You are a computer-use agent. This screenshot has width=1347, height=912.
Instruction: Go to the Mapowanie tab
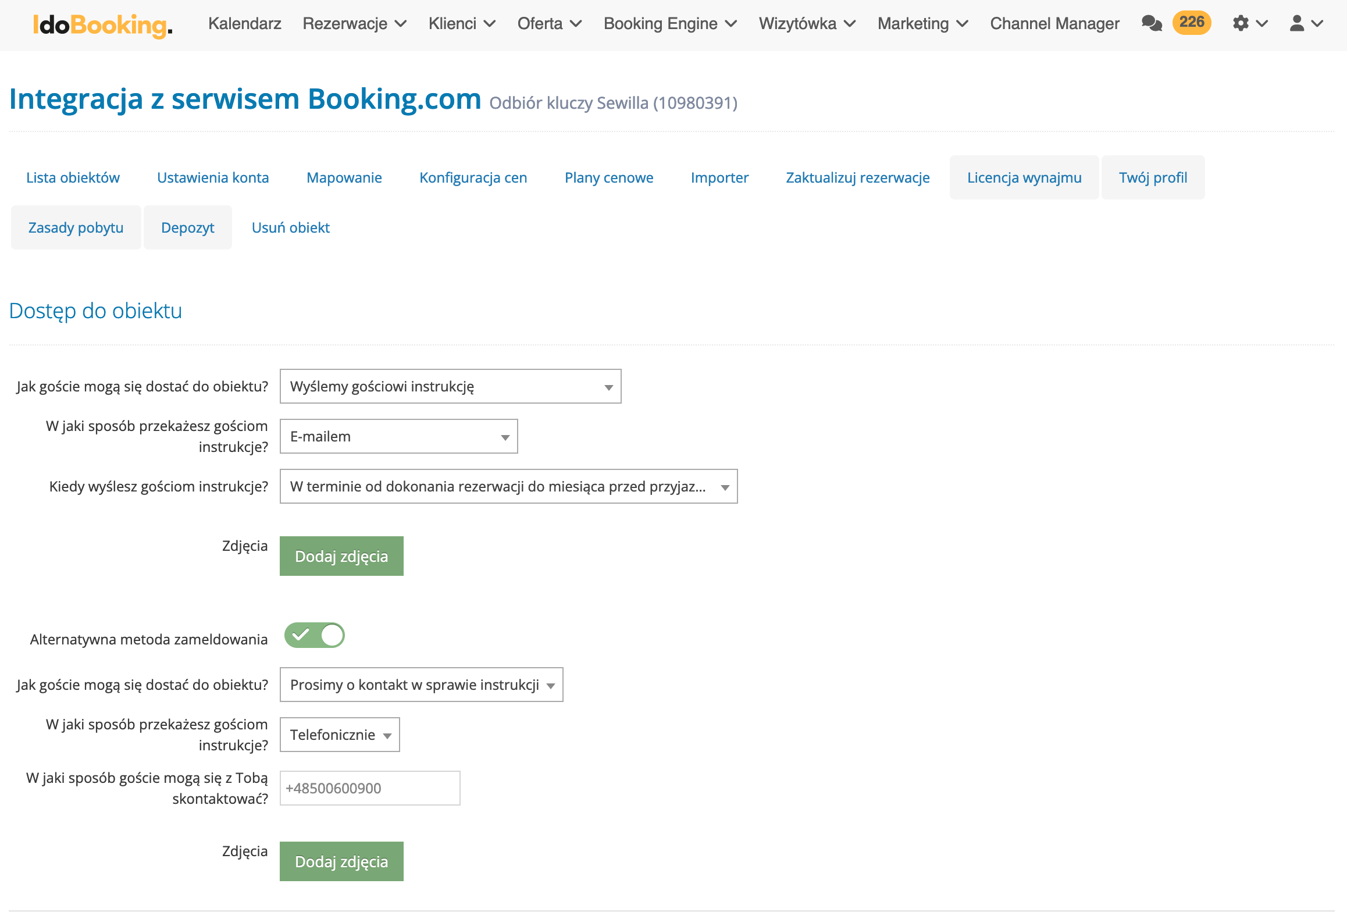coord(344,177)
